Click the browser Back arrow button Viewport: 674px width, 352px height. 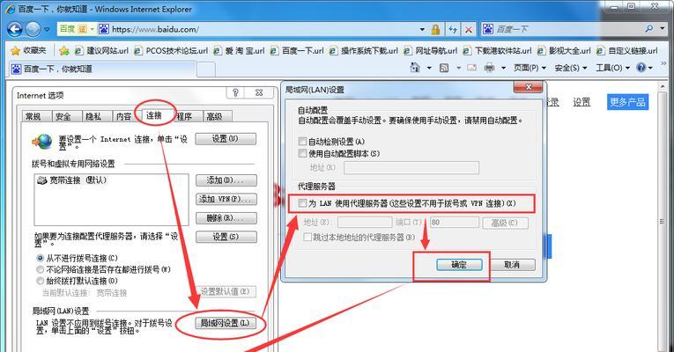[15, 29]
